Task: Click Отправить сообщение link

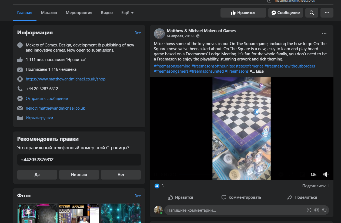Action: click(x=47, y=99)
